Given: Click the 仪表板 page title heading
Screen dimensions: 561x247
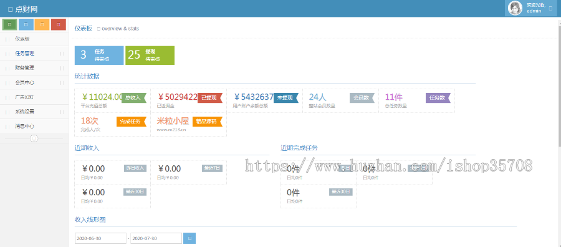Looking at the screenshot, I should pyautogui.click(x=84, y=29).
